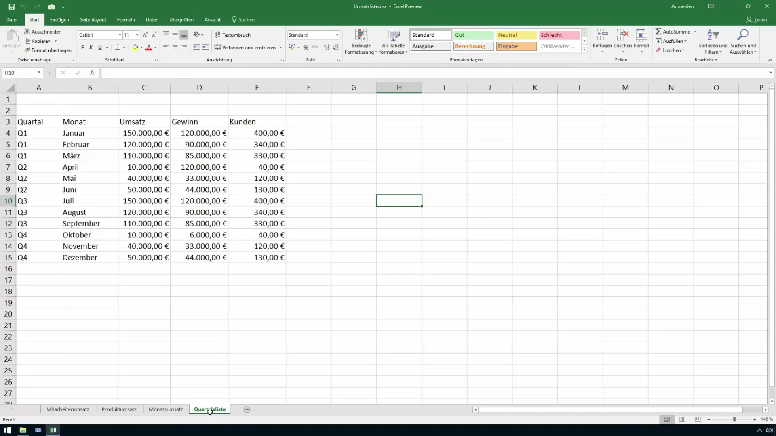Apply right text alignment
This screenshot has height=436, width=776.
pos(184,47)
